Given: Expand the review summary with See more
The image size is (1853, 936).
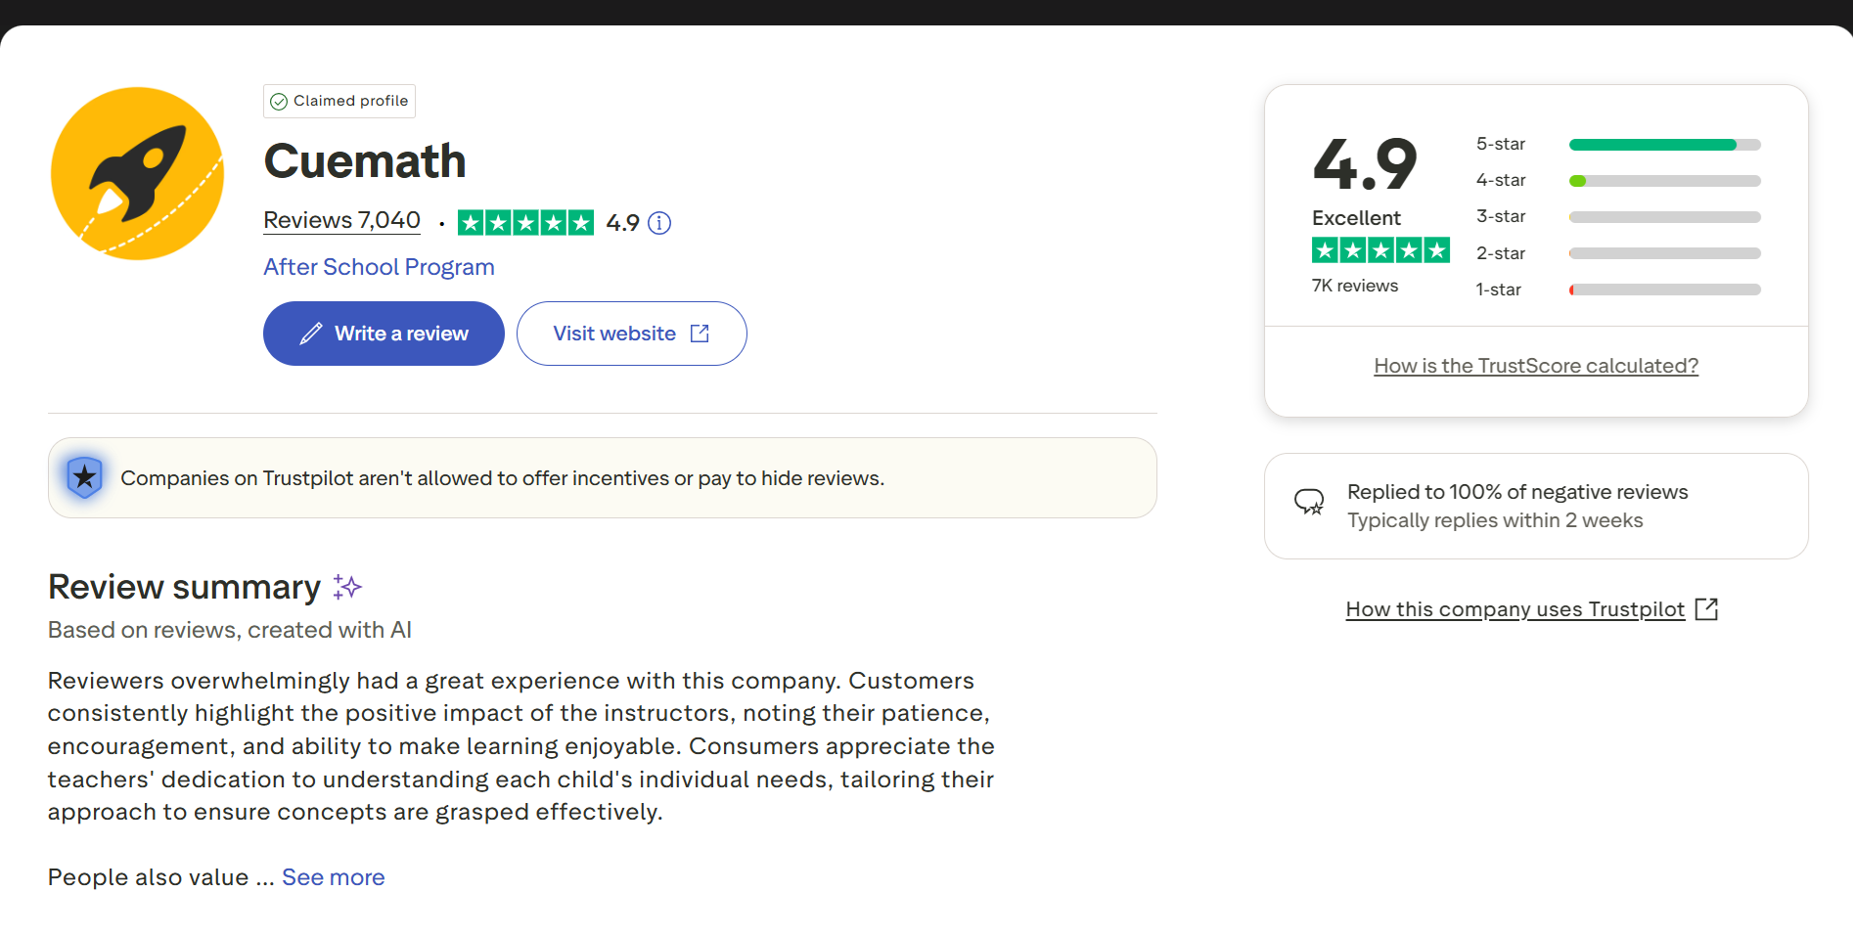Looking at the screenshot, I should pos(334,877).
